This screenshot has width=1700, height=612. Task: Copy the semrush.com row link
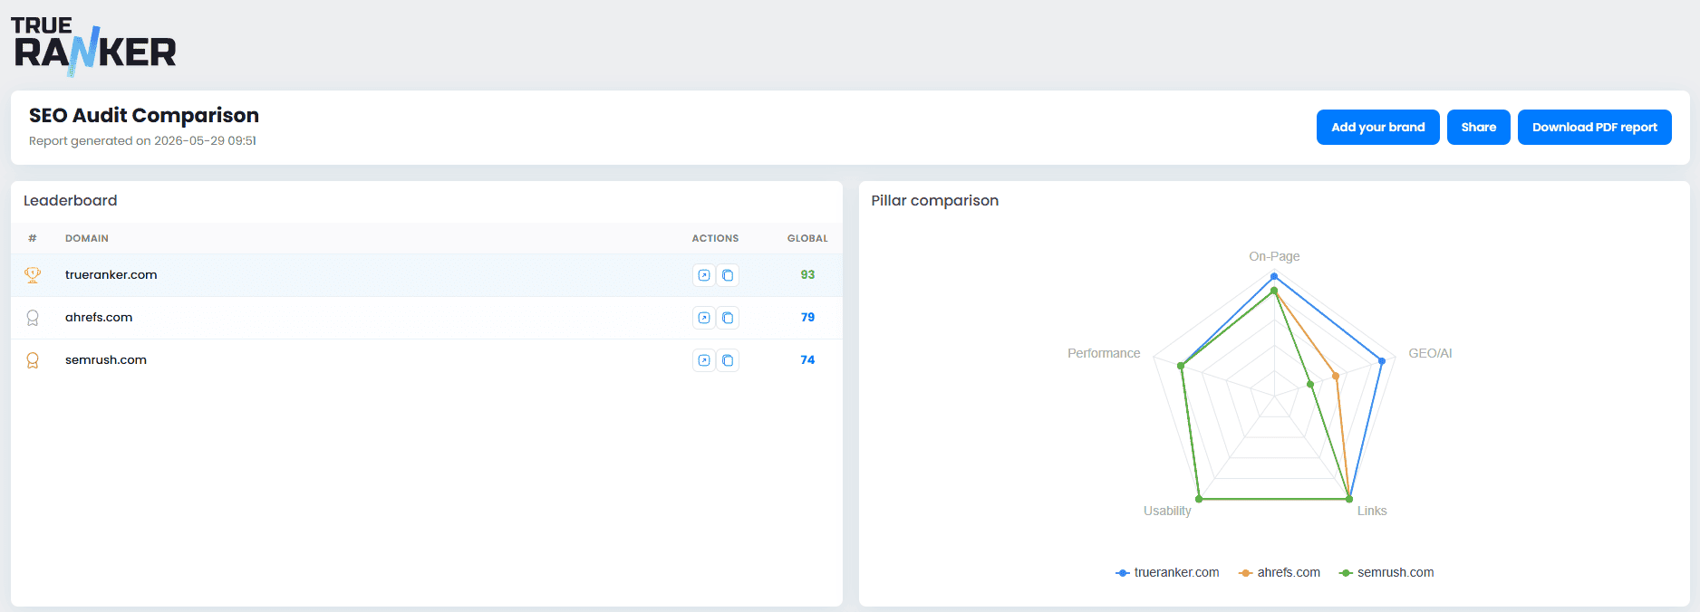(x=728, y=360)
